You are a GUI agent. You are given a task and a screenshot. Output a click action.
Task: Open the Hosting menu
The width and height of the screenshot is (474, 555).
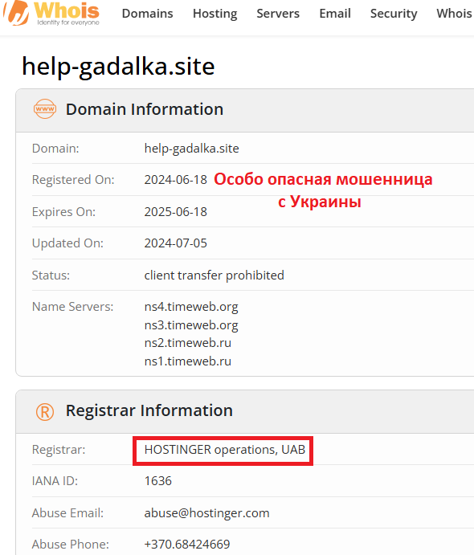(x=215, y=14)
